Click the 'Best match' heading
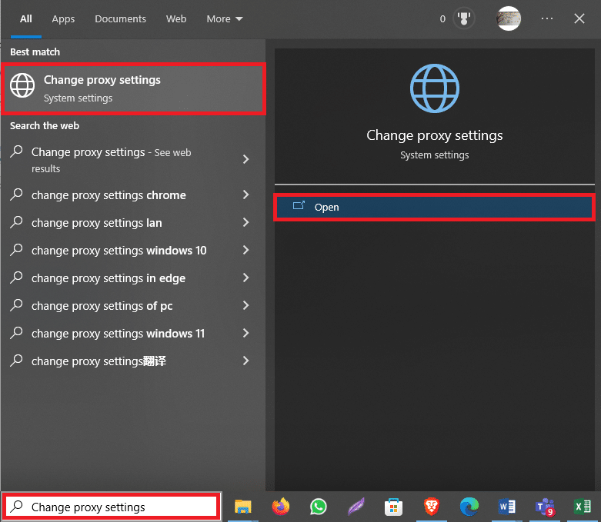 coord(35,52)
